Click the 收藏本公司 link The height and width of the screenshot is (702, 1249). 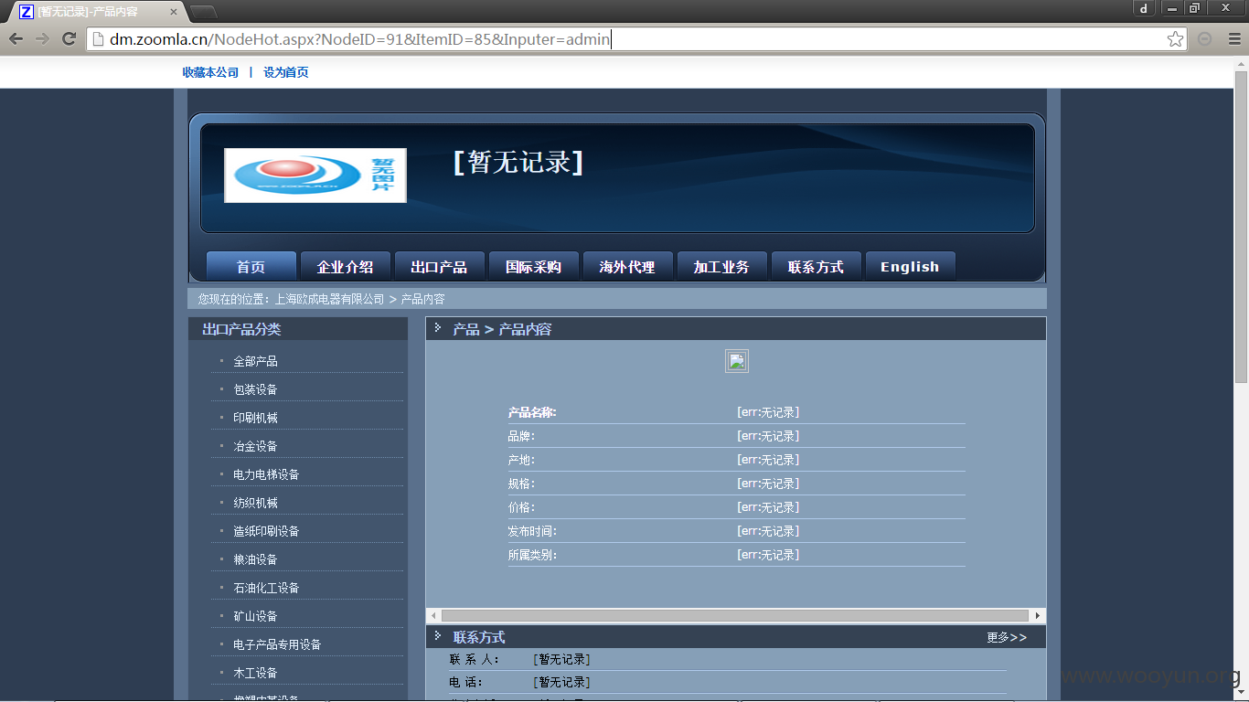(210, 72)
